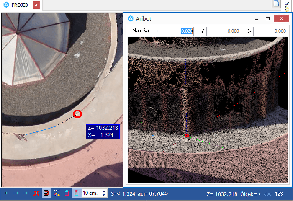The image size is (293, 201).
Task: Select the midpoint snap icon
Action: (x=26, y=193)
